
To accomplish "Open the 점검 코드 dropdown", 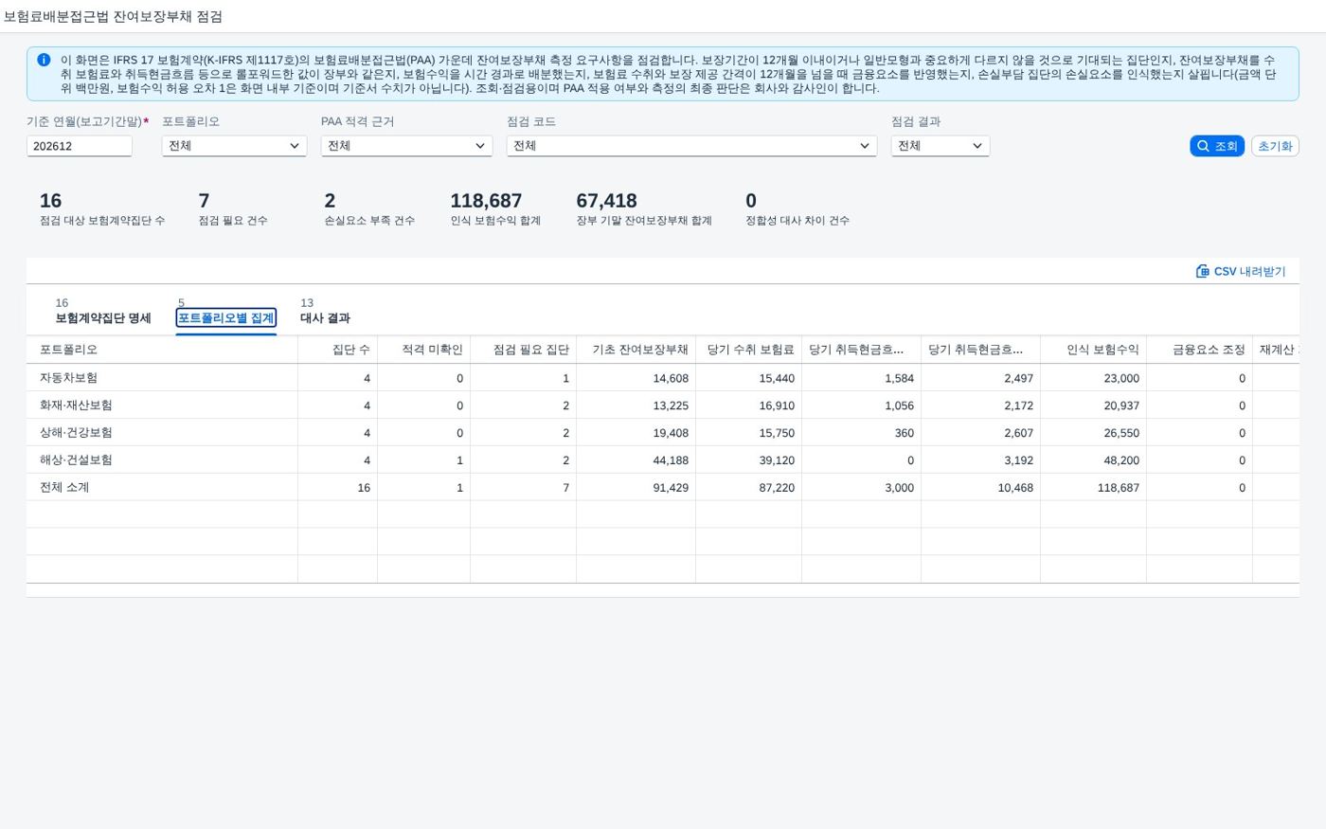I will coord(691,146).
